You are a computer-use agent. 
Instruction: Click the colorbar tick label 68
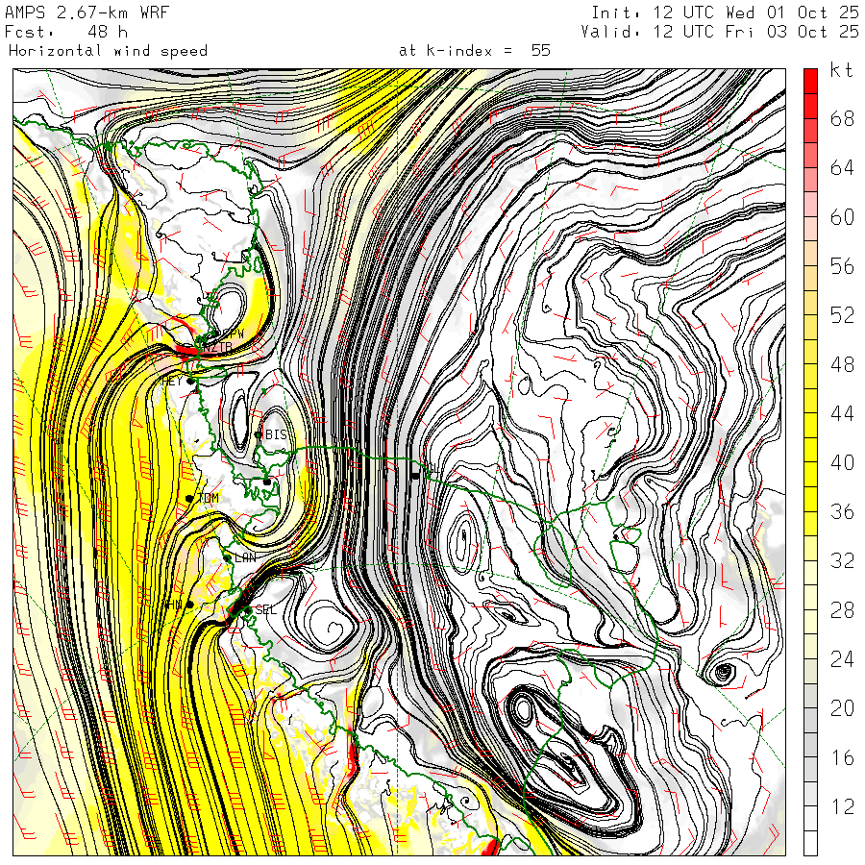coord(842,119)
